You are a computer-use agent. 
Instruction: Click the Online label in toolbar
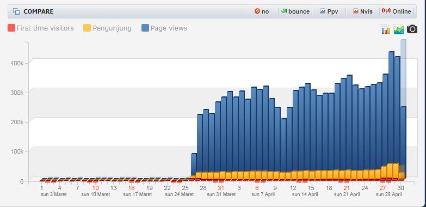[402, 11]
